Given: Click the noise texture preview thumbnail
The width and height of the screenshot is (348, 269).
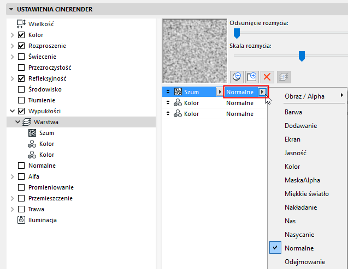Looking at the screenshot, I should (x=194, y=51).
